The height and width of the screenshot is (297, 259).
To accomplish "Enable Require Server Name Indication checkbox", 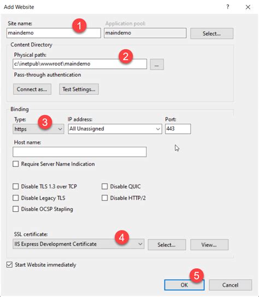I will pyautogui.click(x=15, y=164).
